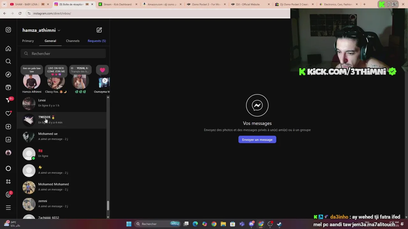408x229 pixels.
Task: Switch to the Primary tab
Action: [28, 41]
